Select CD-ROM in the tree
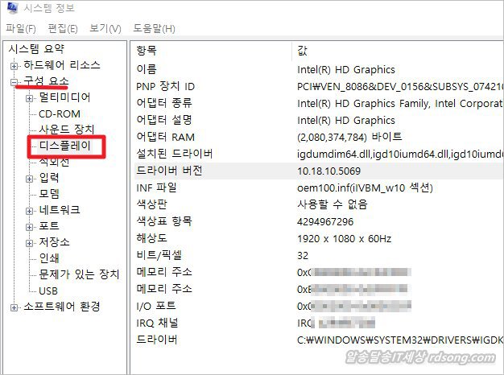The height and width of the screenshot is (375, 504). (60, 114)
